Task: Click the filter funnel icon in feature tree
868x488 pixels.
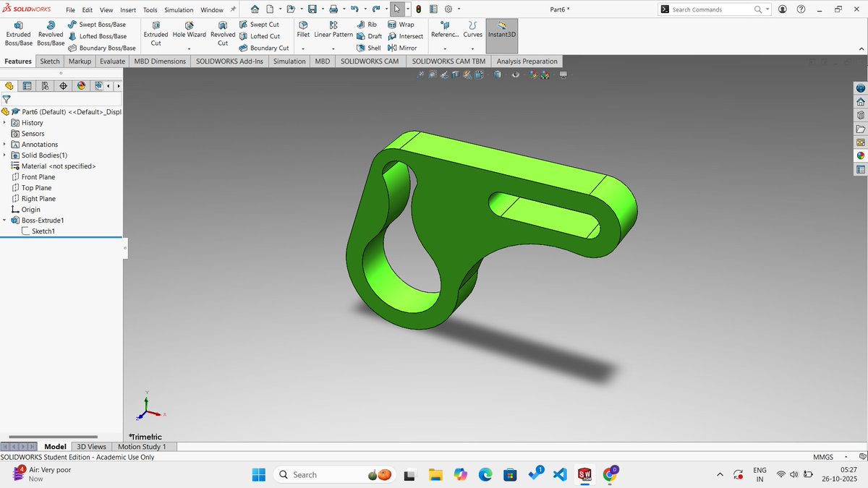Action: pyautogui.click(x=7, y=100)
